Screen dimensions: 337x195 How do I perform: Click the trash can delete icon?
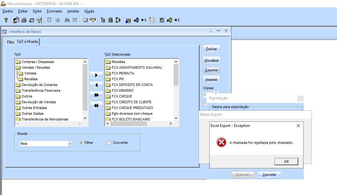click(x=49, y=20)
